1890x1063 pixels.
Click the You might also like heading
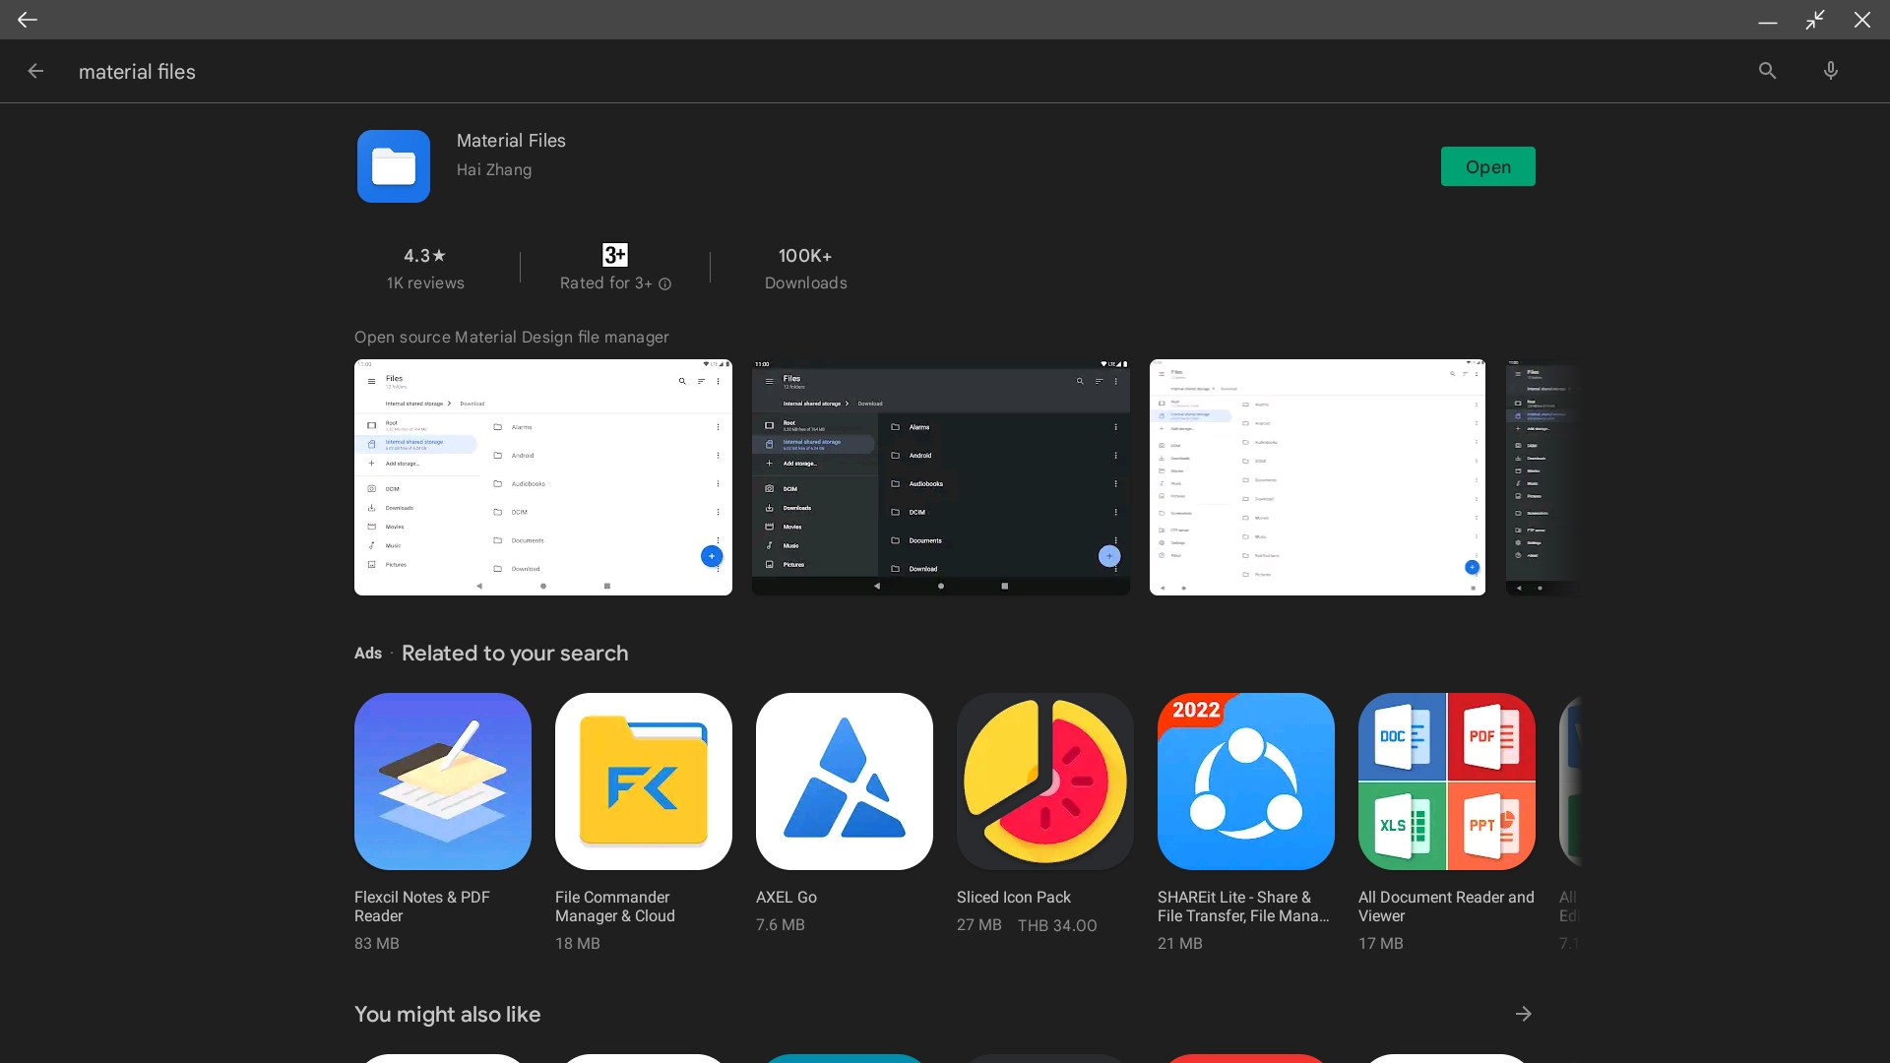448,1015
